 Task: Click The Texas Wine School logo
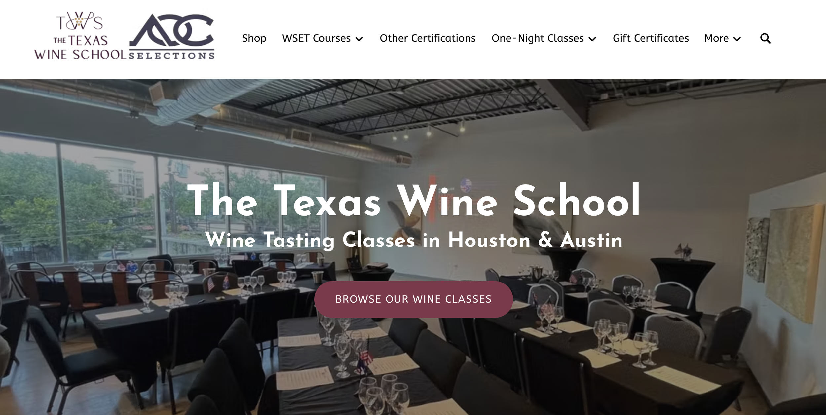(x=80, y=36)
